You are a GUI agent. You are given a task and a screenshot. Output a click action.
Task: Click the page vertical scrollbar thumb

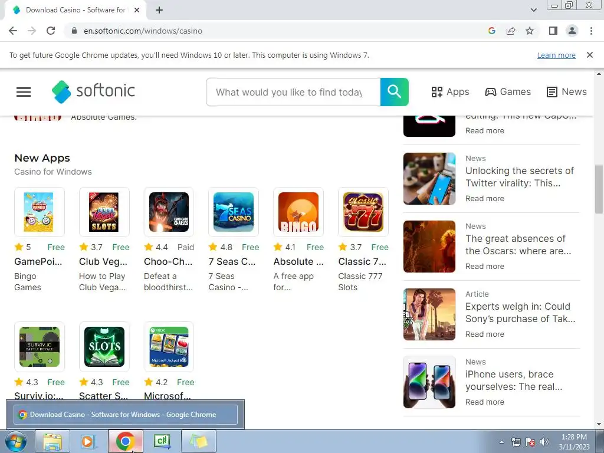[599, 189]
